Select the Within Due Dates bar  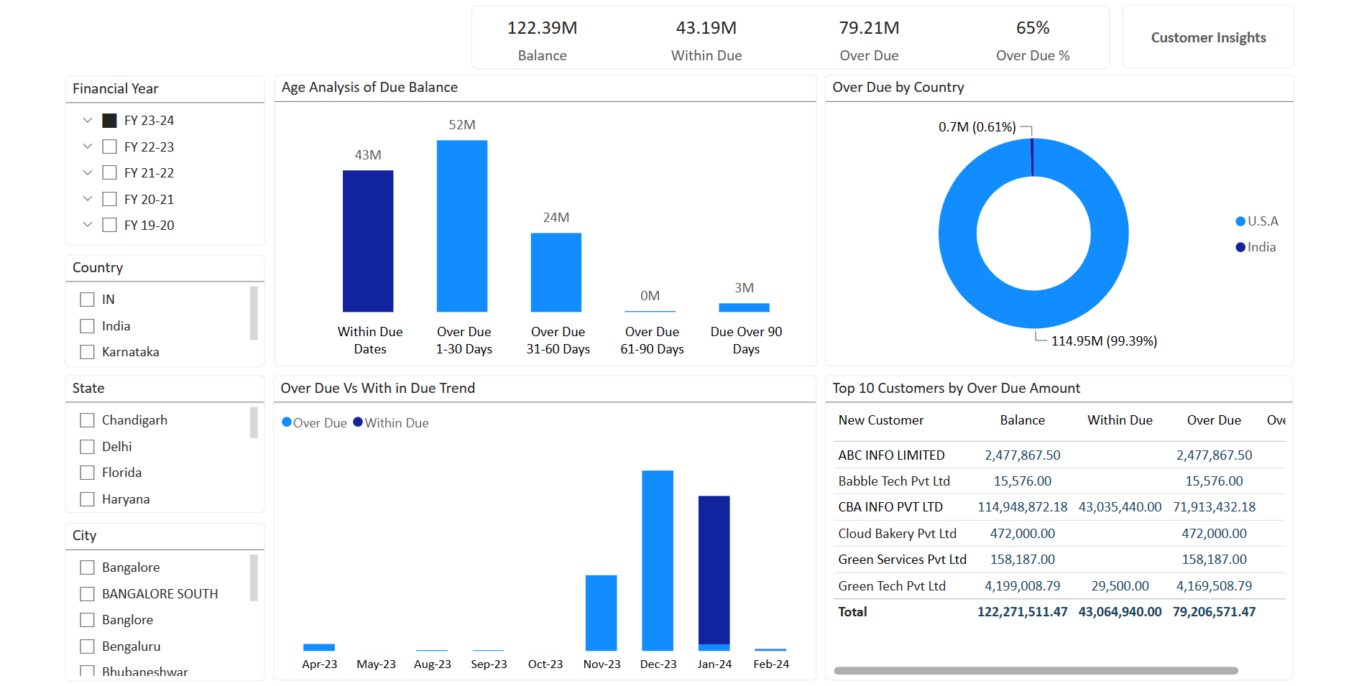[368, 241]
